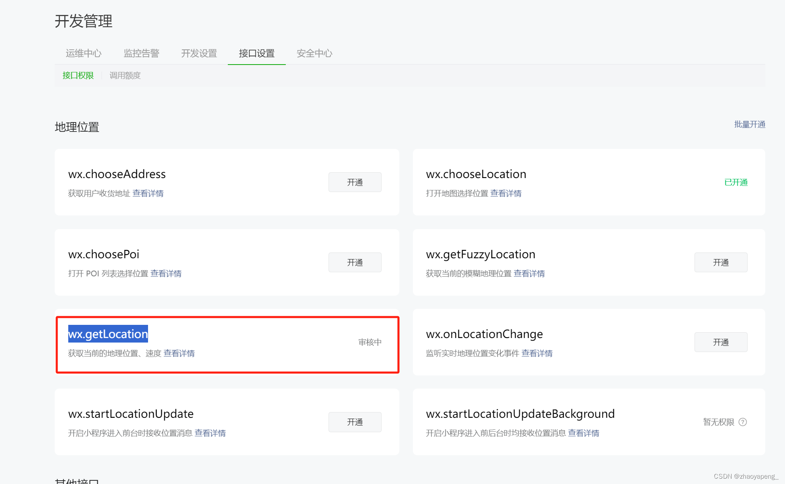Enable wx.startLocationUpdate with its 开通 button
785x484 pixels.
pos(355,422)
